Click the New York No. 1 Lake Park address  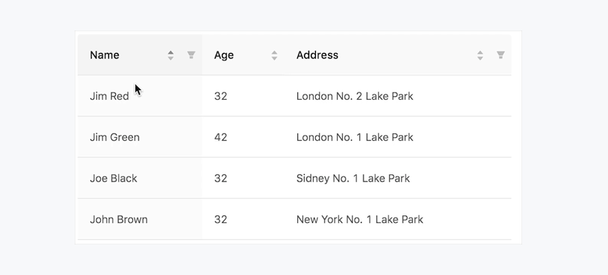pyautogui.click(x=359, y=219)
